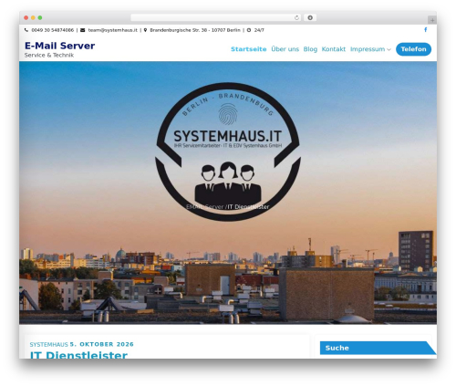Click the SYSTEMHAUS.IT logo in hero image

coord(228,151)
